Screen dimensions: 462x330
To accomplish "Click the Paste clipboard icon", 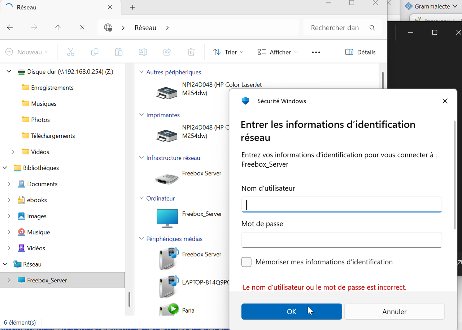I will coord(119,52).
